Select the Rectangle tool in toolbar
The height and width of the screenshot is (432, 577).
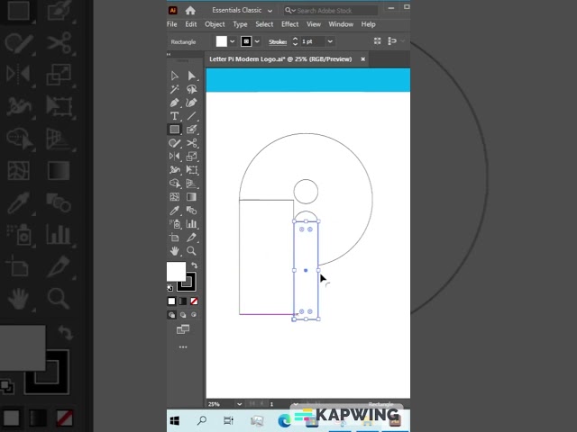[x=175, y=130]
